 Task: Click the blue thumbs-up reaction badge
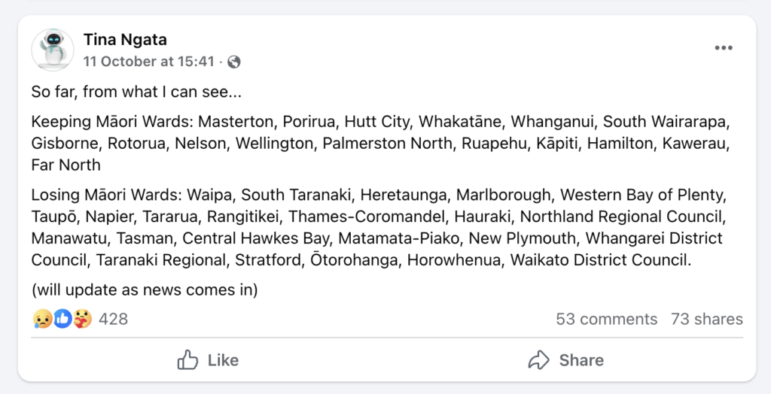62,319
